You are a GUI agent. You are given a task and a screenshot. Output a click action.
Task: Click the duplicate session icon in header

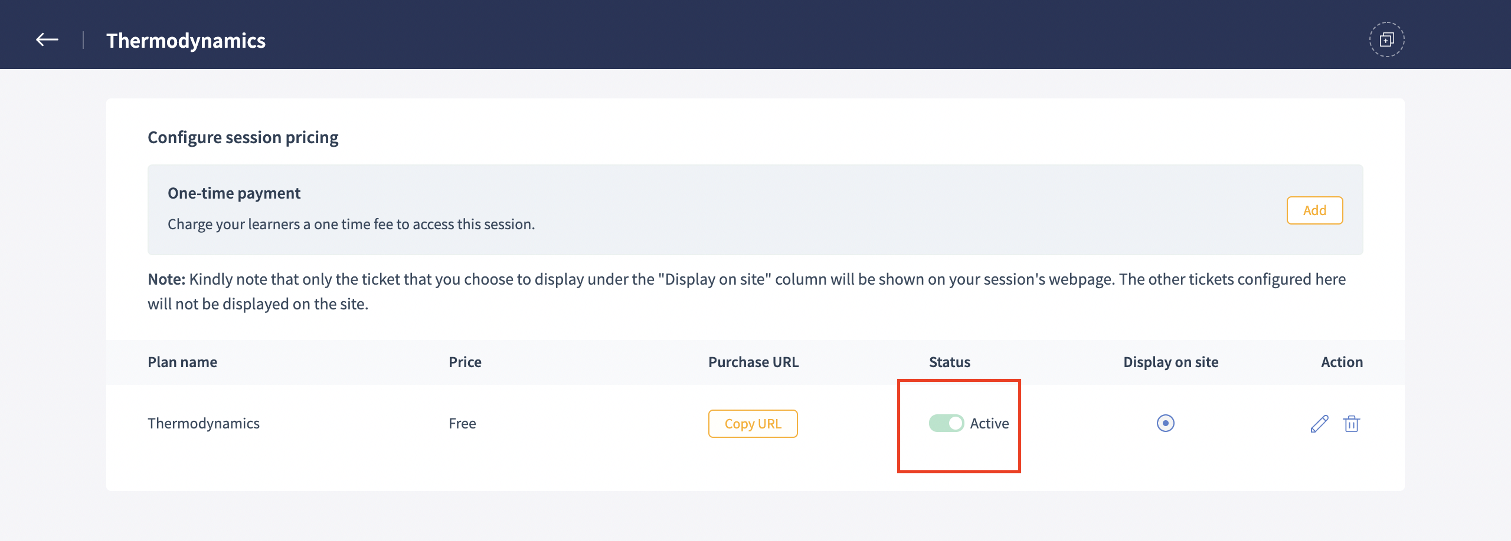(x=1386, y=40)
